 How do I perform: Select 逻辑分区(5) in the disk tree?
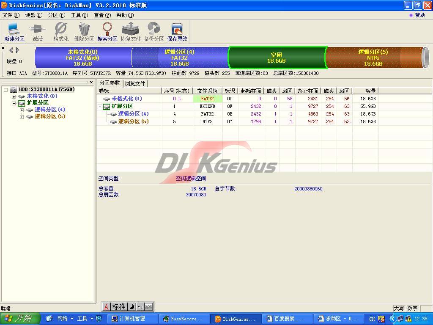click(x=50, y=116)
